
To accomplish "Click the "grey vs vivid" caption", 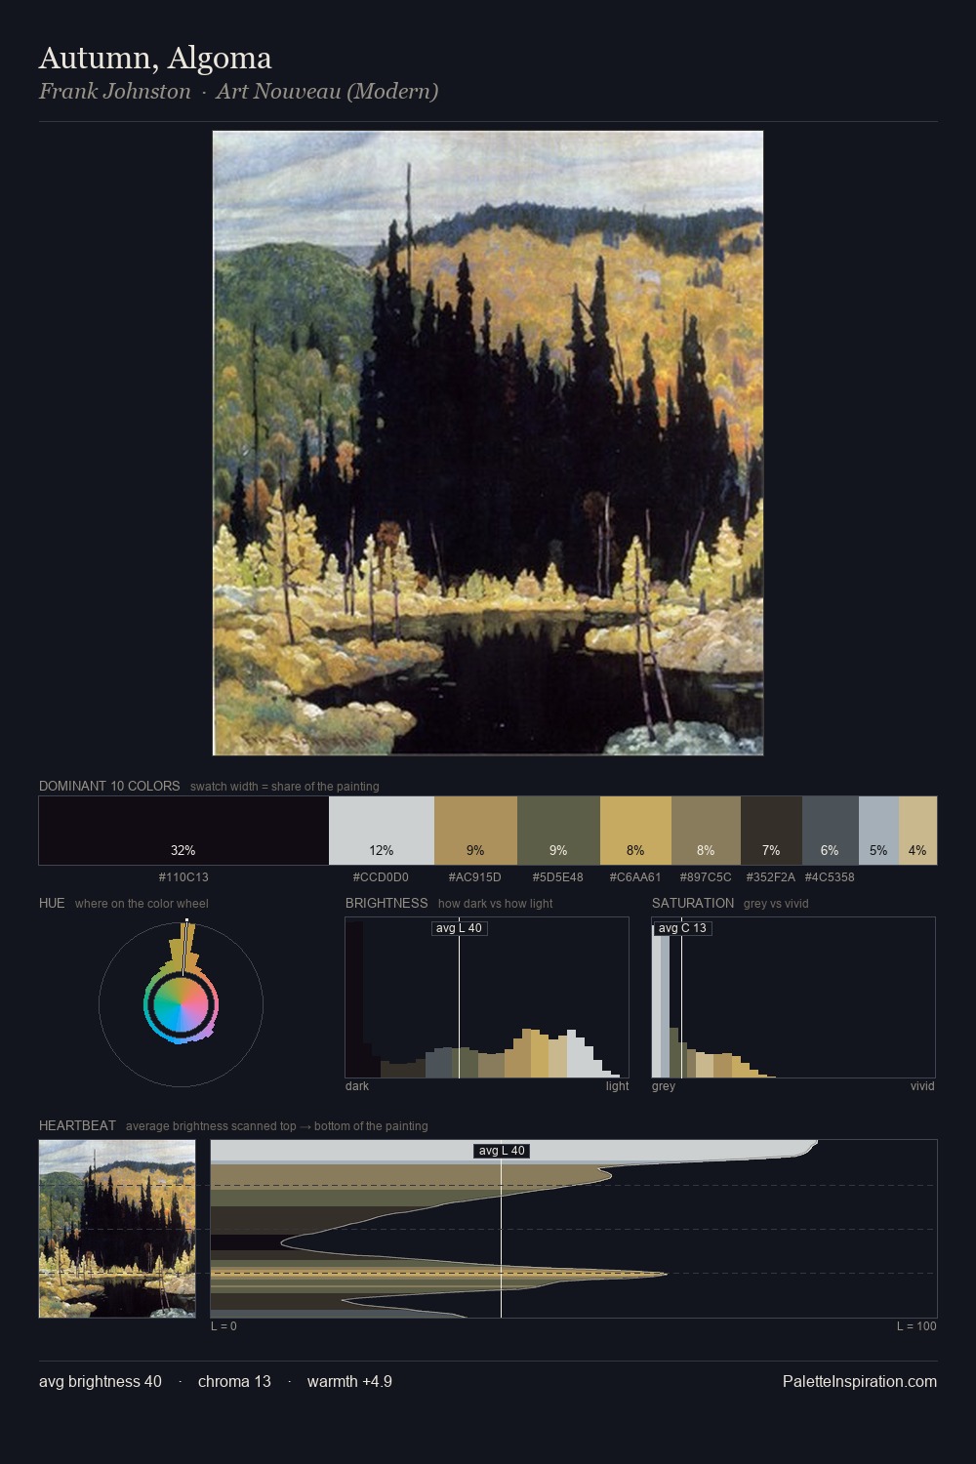I will (776, 904).
